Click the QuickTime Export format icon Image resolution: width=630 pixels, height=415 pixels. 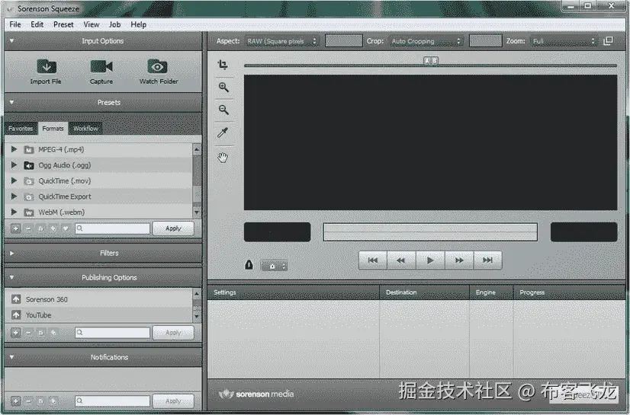coord(28,197)
